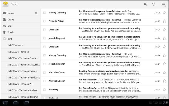The width and height of the screenshot is (169, 106).
Task: Go to the Trash folder
Action: (20, 32)
